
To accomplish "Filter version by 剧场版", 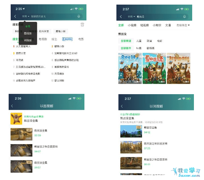I will coord(150,48).
